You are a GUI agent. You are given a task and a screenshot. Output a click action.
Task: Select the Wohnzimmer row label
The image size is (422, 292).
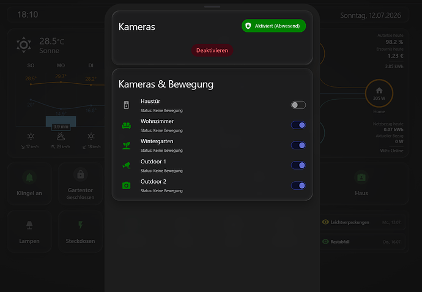click(x=157, y=121)
